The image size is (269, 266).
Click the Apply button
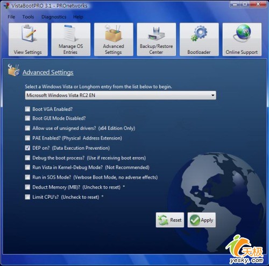coord(202,220)
